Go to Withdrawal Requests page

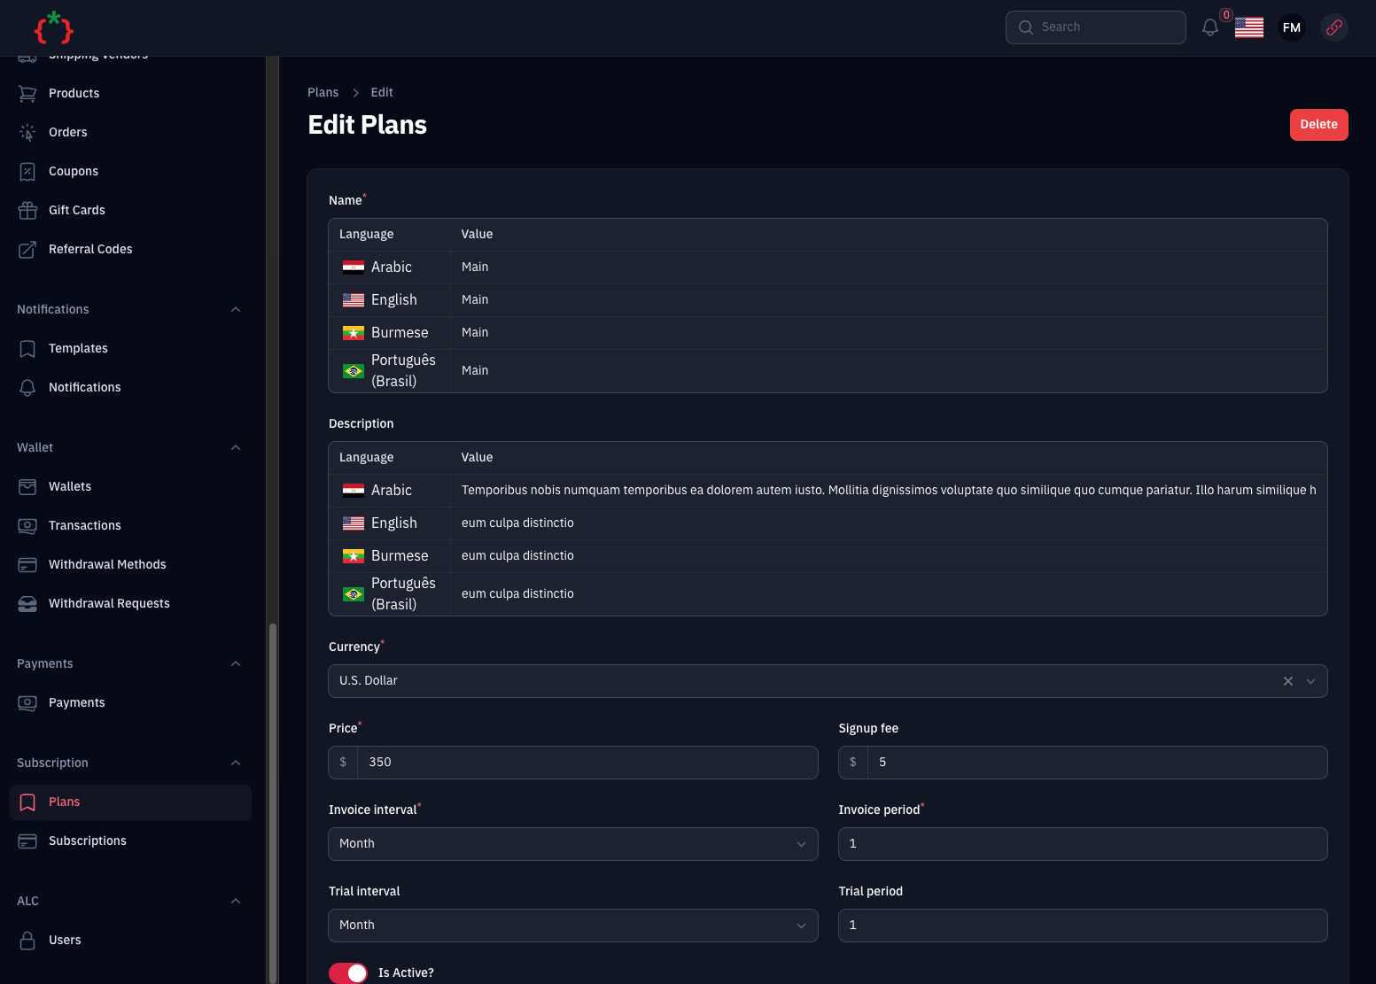pyautogui.click(x=109, y=604)
